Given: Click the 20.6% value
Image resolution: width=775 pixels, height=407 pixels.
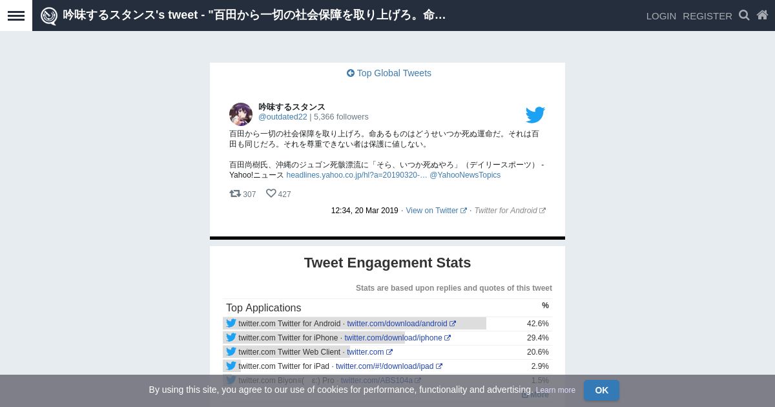Looking at the screenshot, I should click(x=538, y=352).
